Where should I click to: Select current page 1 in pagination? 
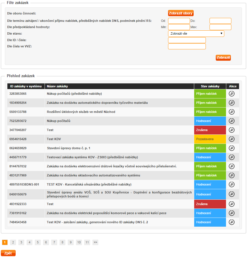coord(5,242)
